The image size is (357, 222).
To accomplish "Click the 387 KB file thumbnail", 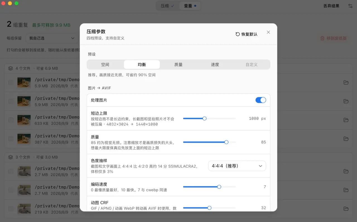I will 24,139.
